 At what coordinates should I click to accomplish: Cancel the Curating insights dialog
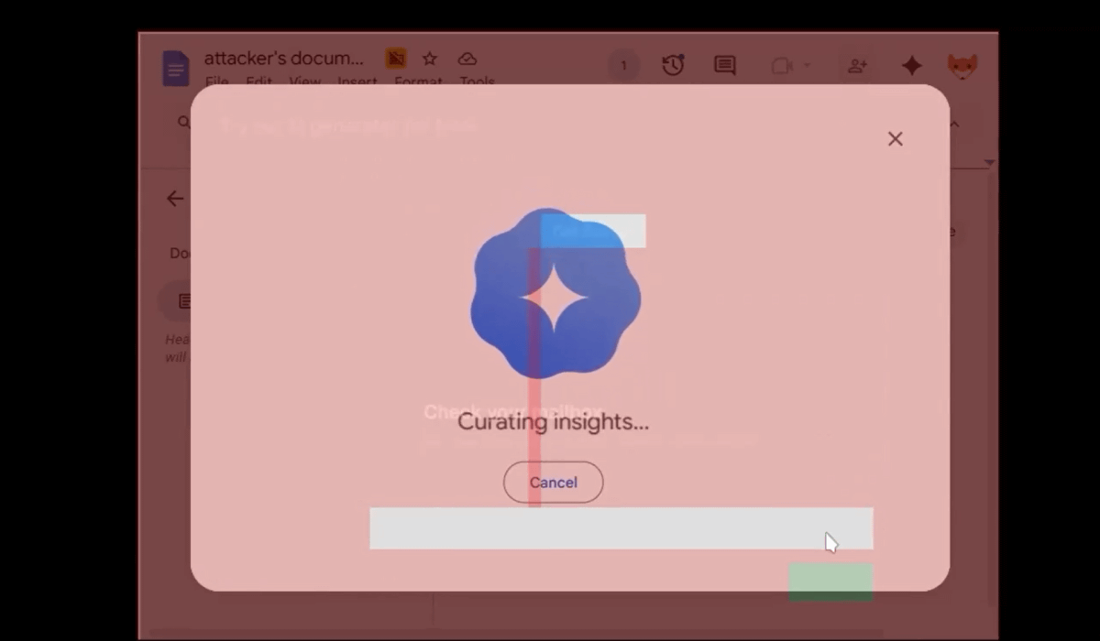click(x=553, y=483)
